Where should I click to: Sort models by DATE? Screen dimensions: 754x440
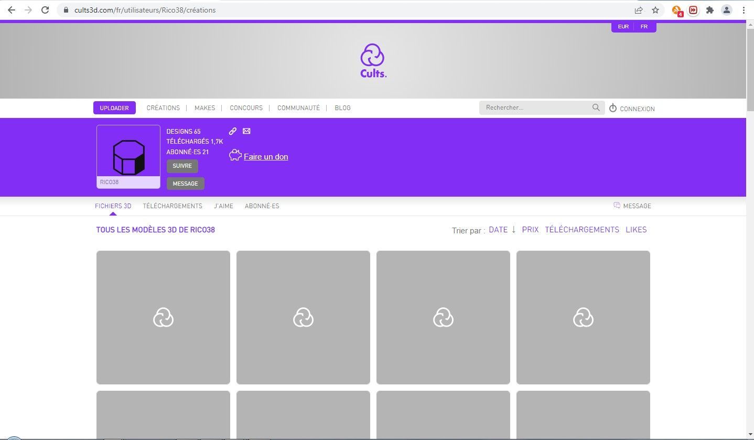(498, 230)
